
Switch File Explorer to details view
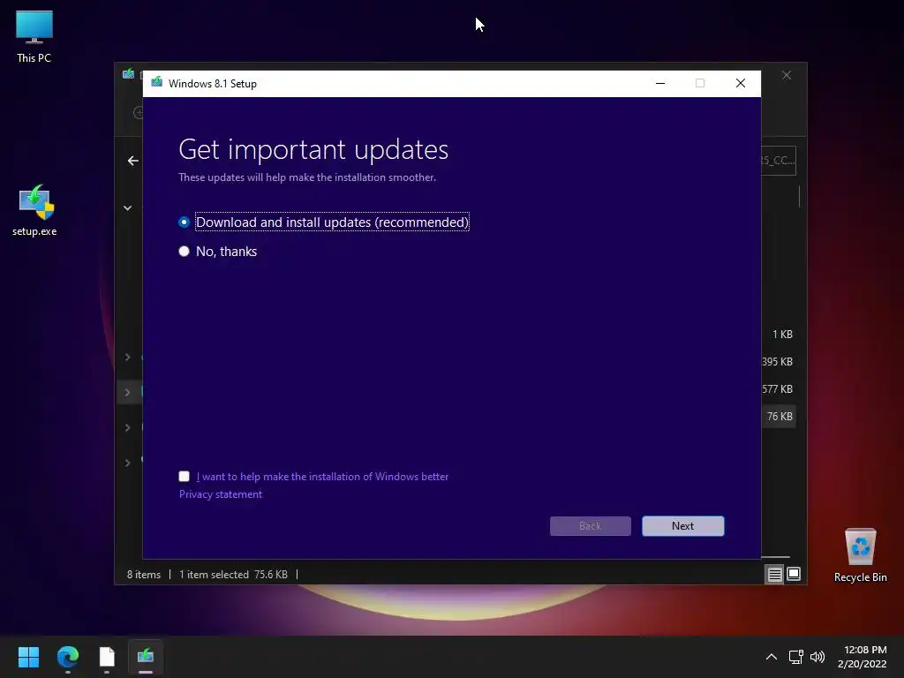[x=774, y=574]
